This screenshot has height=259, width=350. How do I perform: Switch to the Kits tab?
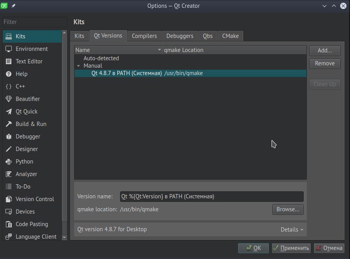[x=79, y=36]
